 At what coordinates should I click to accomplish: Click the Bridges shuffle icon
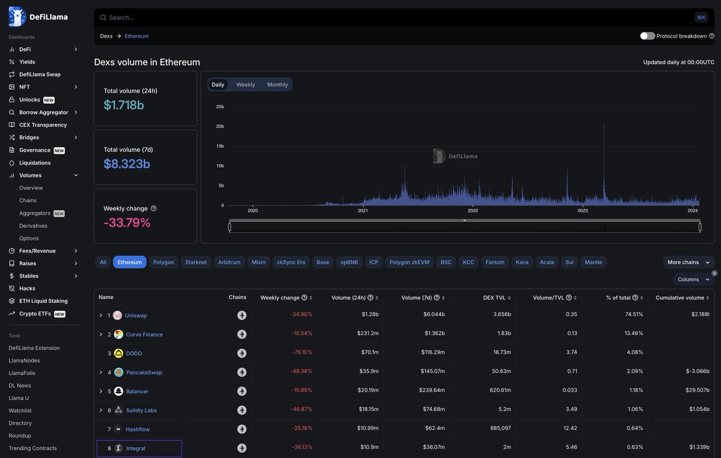(12, 138)
